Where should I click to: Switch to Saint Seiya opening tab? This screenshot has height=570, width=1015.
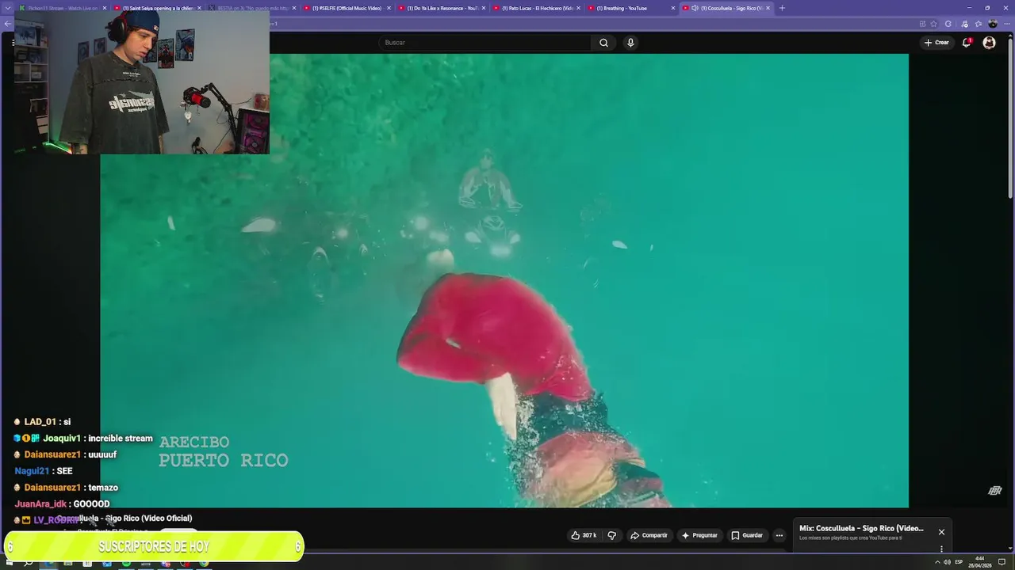[x=158, y=8]
